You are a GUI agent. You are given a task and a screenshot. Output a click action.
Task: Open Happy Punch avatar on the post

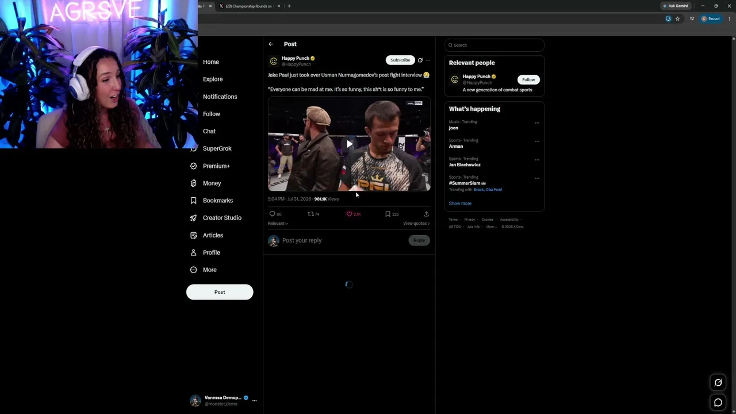[x=274, y=61]
